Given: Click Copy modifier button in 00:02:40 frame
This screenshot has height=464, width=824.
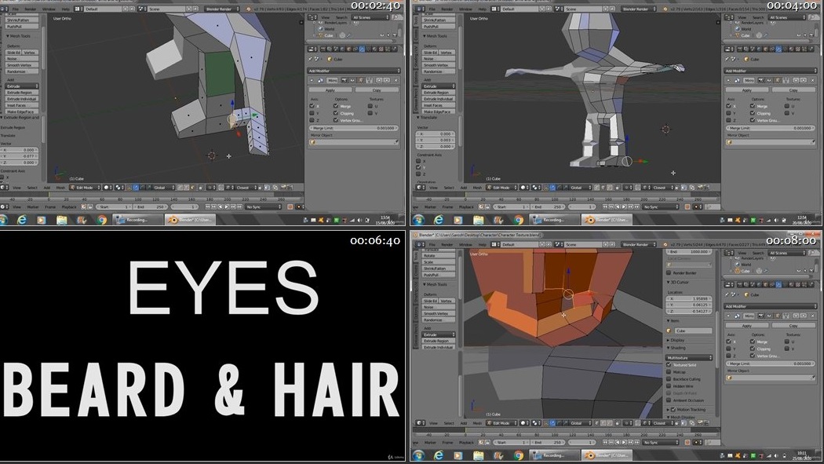Looking at the screenshot, I should click(377, 90).
